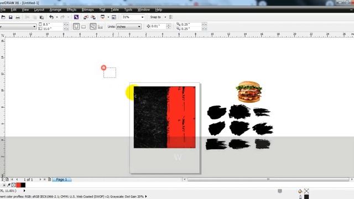Click the page height 11.0 field

point(53,29)
